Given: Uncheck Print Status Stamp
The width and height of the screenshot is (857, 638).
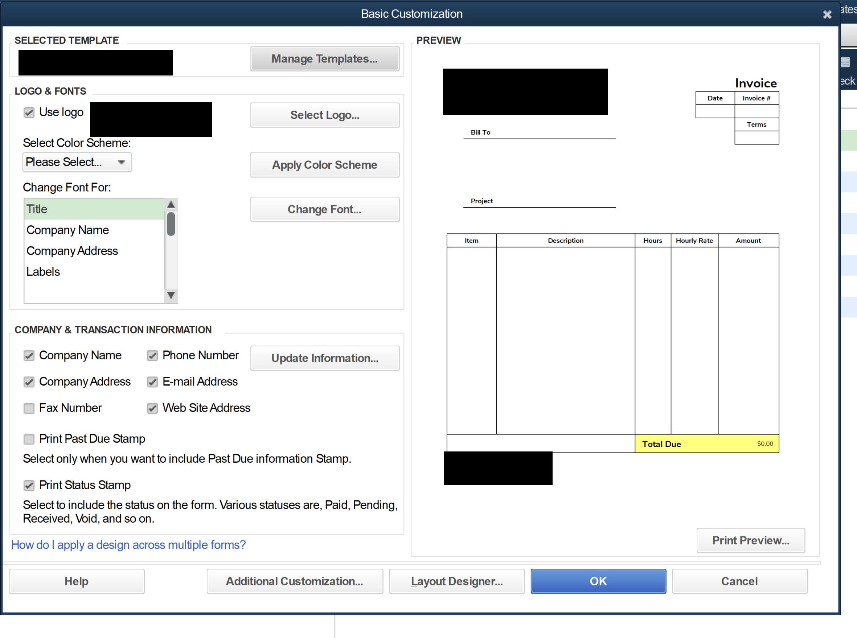Looking at the screenshot, I should [29, 485].
